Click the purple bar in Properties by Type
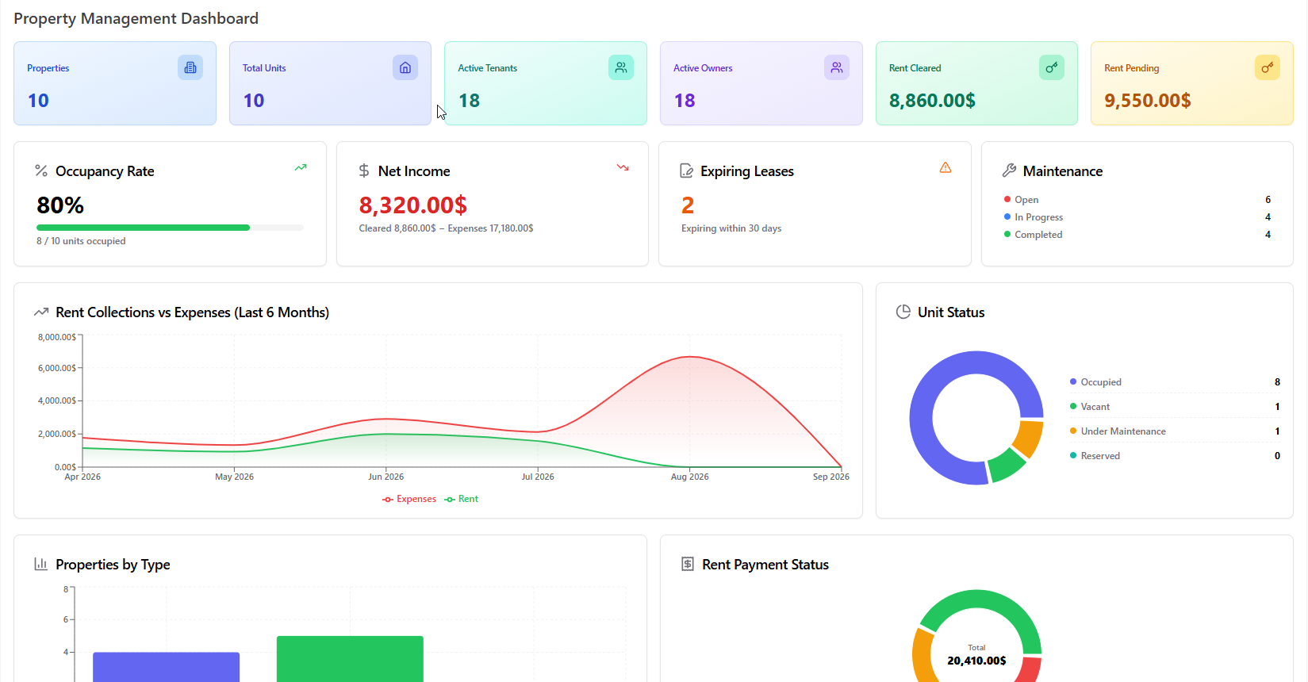Viewport: 1308px width, 682px height. click(x=166, y=667)
